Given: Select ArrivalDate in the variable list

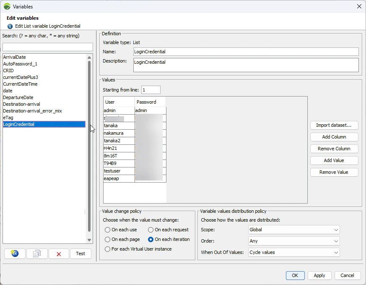Looking at the screenshot, I should pyautogui.click(x=44, y=57).
